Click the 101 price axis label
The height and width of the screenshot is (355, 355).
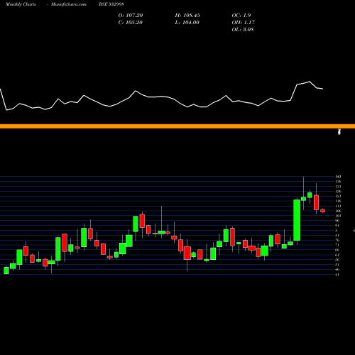(338, 216)
